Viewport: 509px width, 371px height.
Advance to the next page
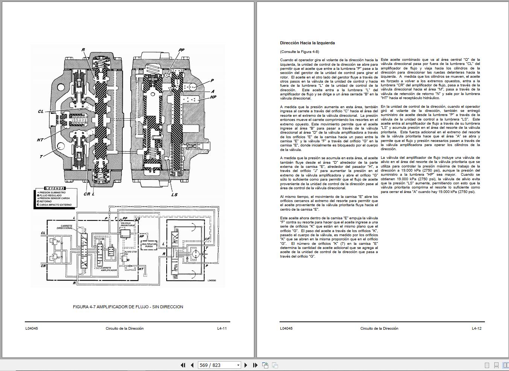point(246,365)
